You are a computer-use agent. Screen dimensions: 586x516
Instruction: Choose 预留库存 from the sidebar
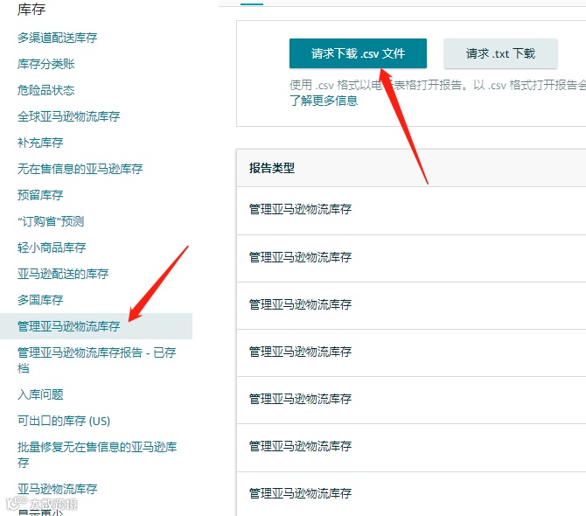point(40,195)
